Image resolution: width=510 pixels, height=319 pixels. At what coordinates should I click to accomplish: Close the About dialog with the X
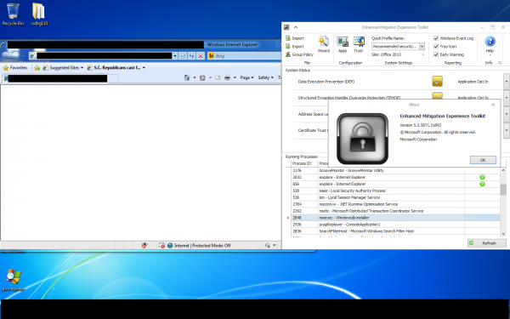(493, 105)
